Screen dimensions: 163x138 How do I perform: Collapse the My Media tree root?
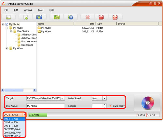3,24
